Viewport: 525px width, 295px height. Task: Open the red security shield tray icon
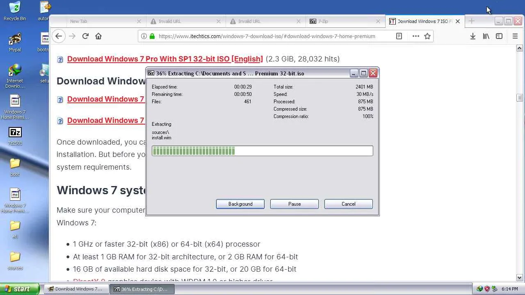coord(487,289)
